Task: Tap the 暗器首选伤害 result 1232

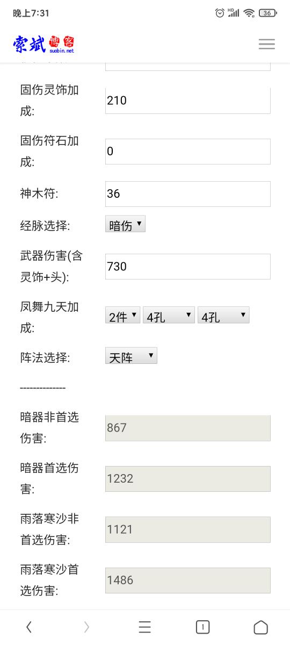Action: click(188, 478)
